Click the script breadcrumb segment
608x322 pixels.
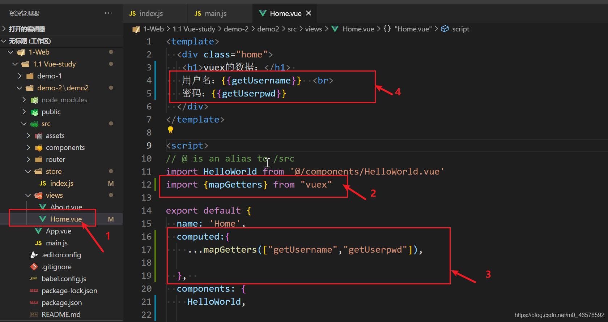coord(461,29)
